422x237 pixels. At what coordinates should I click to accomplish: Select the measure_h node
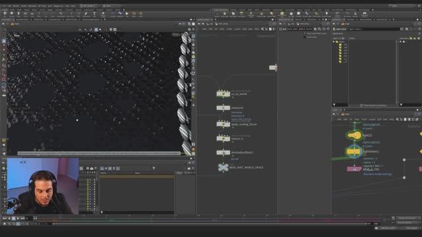[223, 139]
